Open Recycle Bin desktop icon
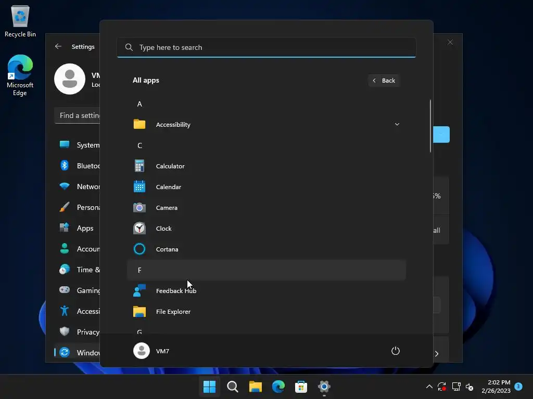Viewport: 533px width, 399px height. (x=20, y=21)
